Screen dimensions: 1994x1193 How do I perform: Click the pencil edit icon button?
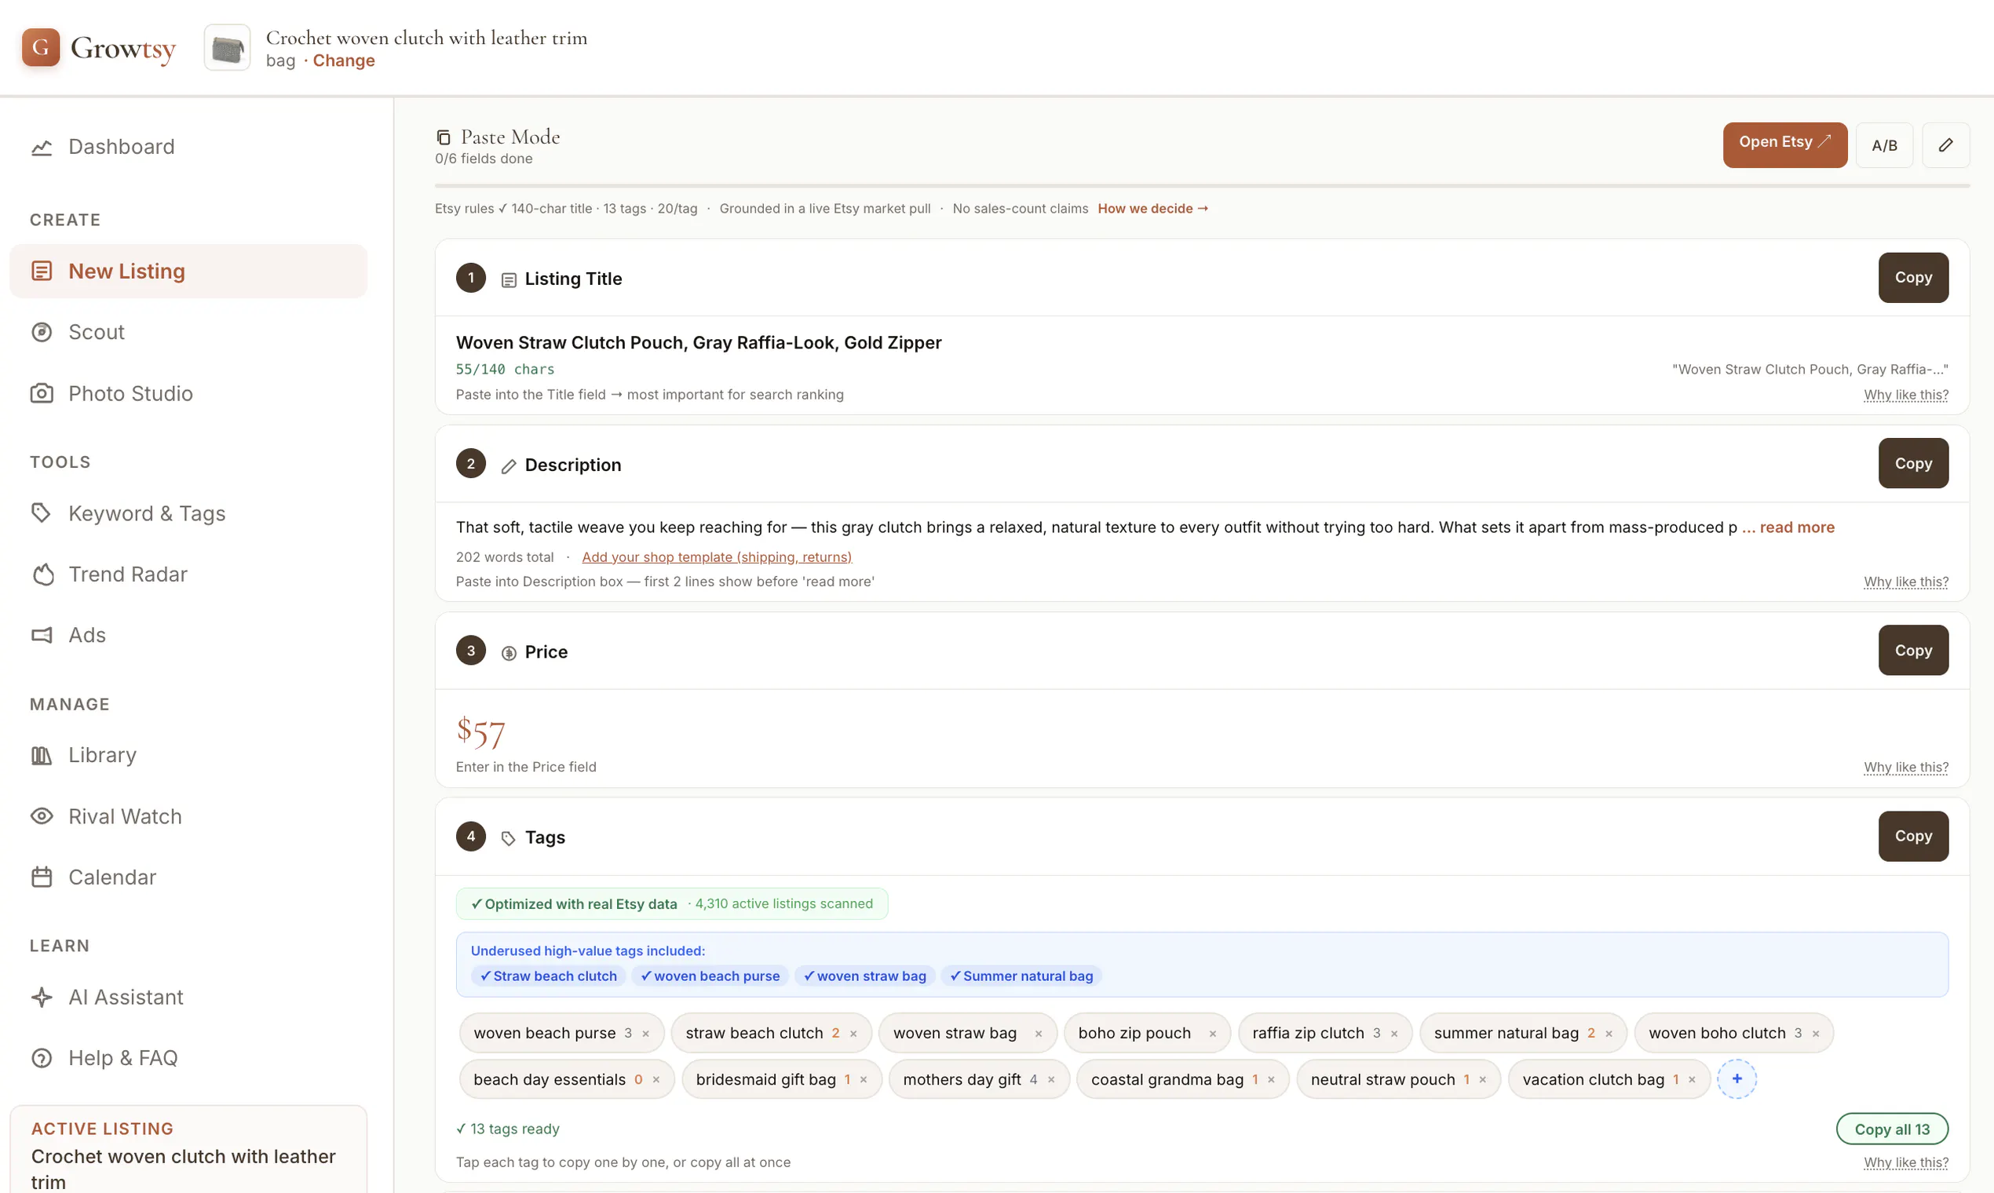1945,144
